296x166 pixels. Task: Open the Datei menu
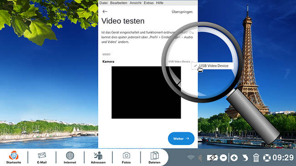click(103, 3)
